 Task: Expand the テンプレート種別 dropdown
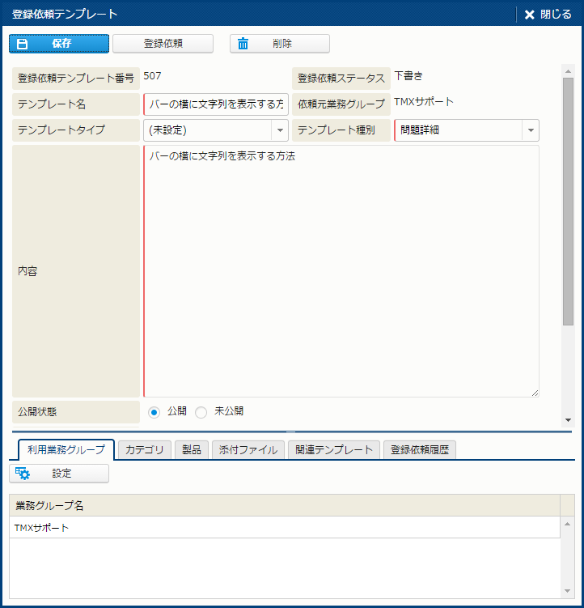531,130
